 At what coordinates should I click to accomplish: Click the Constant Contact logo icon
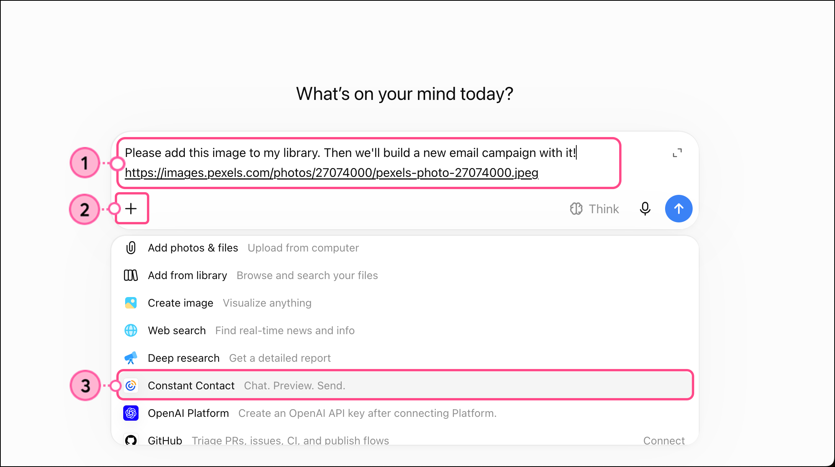point(131,385)
